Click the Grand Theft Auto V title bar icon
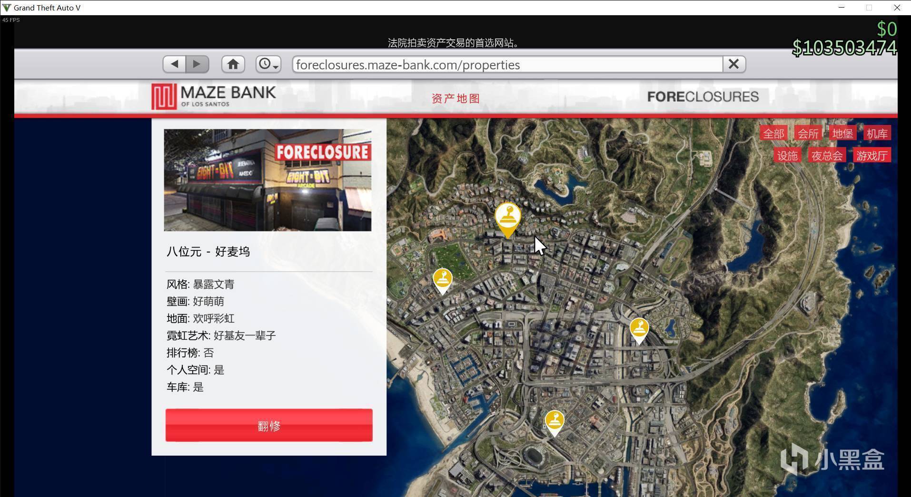The image size is (911, 497). pos(7,8)
